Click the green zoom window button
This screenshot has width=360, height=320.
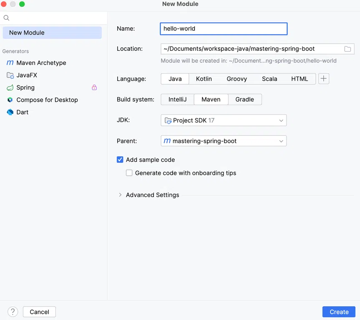[x=22, y=4]
